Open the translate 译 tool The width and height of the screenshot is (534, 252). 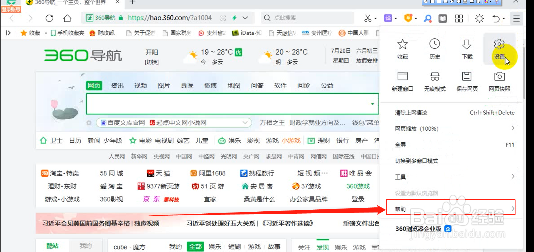click(x=388, y=18)
